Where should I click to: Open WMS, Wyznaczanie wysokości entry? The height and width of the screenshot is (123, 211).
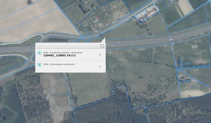click(70, 66)
